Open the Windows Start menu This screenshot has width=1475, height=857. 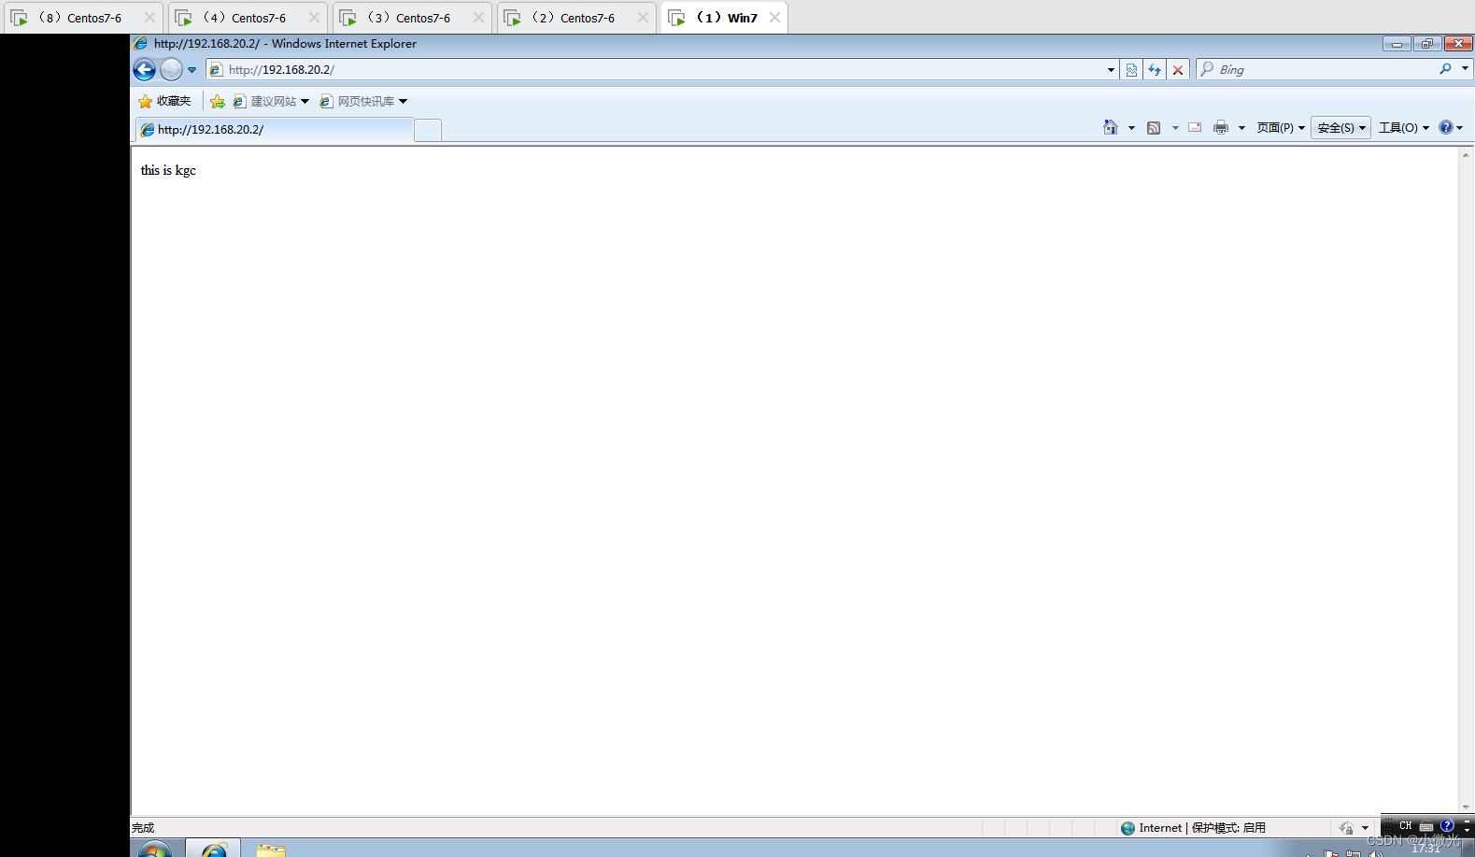(x=155, y=849)
